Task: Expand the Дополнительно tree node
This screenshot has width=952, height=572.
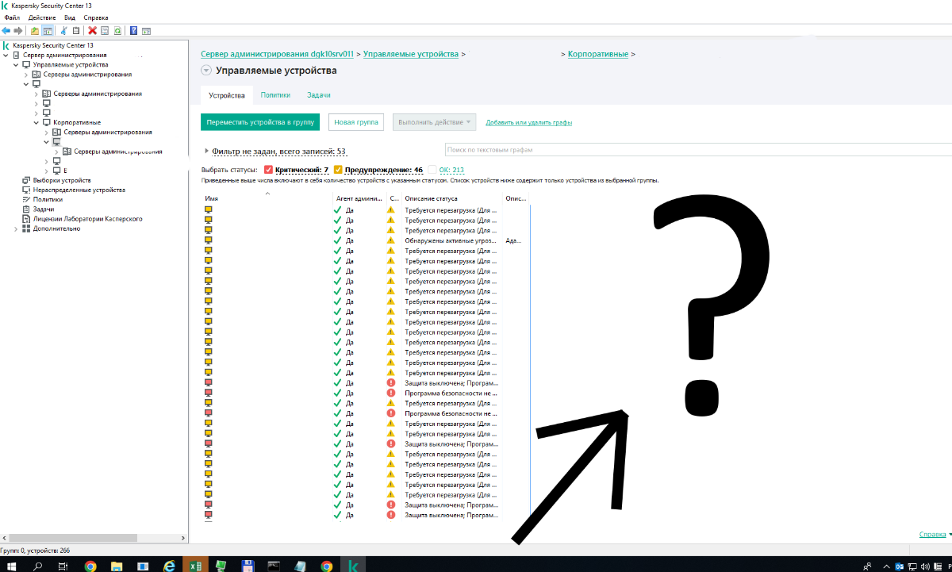Action: 16,228
